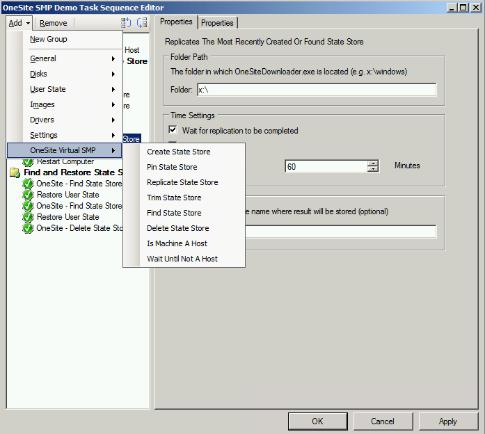485x434 pixels.
Task: Click the Find and Restore State group folder icon
Action: pyautogui.click(x=15, y=172)
